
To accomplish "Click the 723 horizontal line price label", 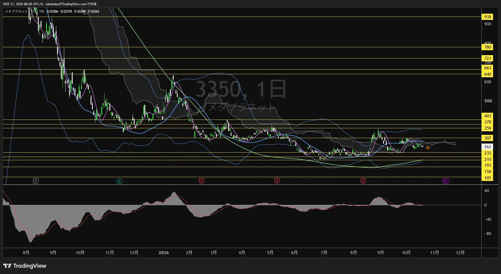I will tap(487, 58).
